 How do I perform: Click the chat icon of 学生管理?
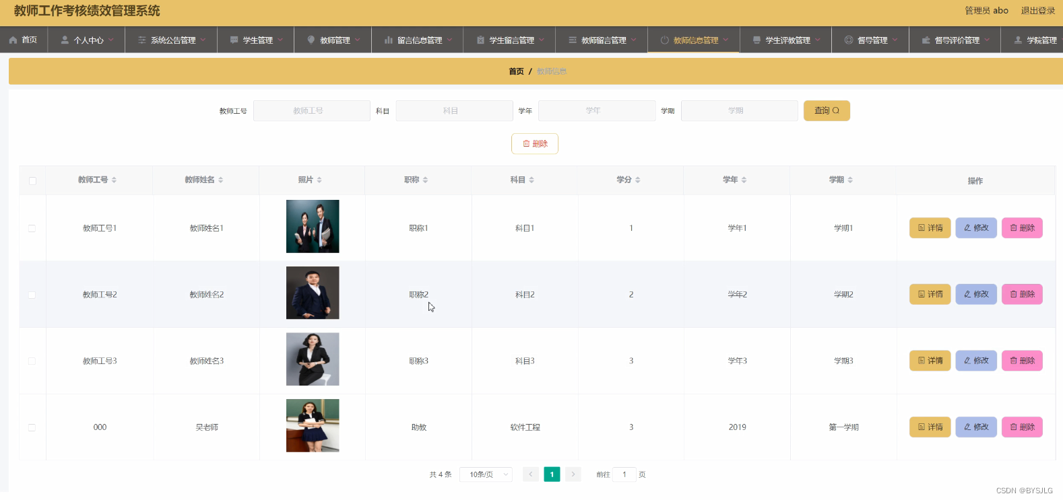point(234,40)
